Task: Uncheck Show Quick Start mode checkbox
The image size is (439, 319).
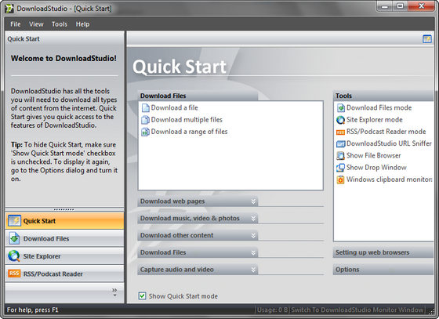Action: pos(142,295)
